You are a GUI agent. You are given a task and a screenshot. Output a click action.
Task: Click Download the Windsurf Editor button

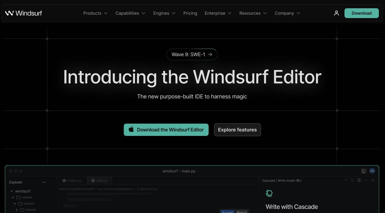(166, 130)
